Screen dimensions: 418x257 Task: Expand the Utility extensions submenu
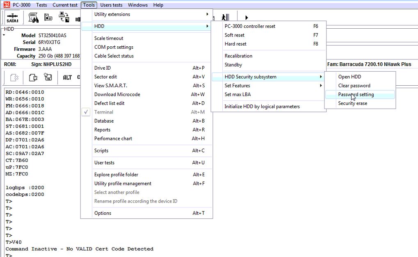[146, 14]
